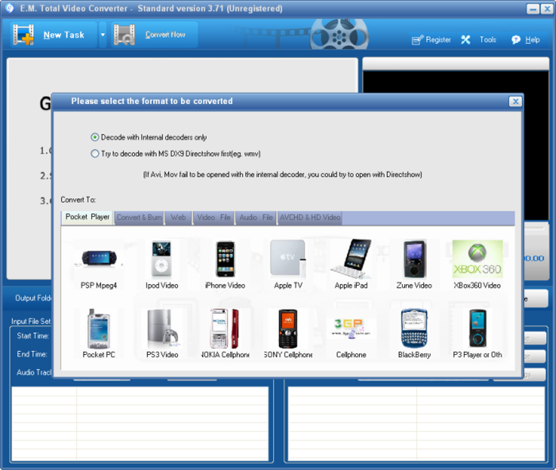
Task: Open the Web tab
Action: pyautogui.click(x=178, y=217)
